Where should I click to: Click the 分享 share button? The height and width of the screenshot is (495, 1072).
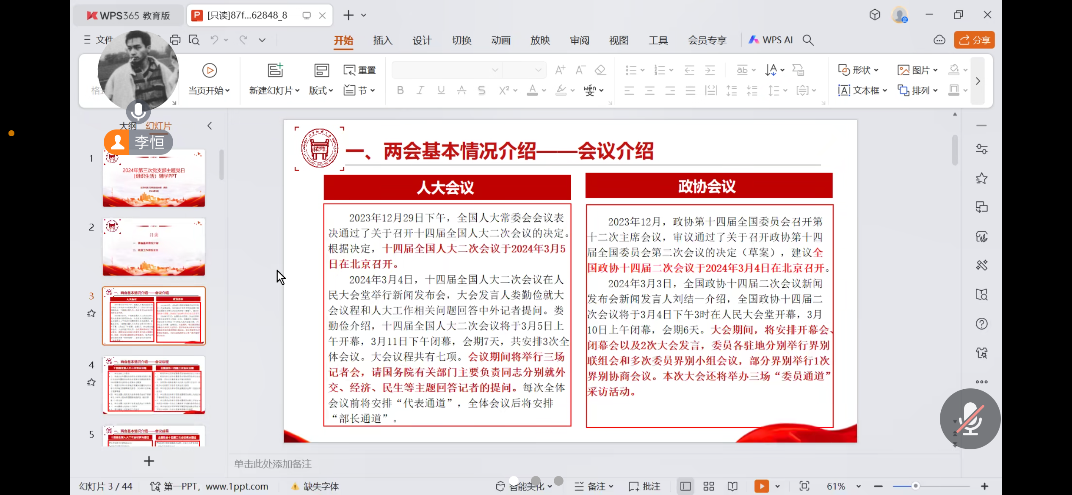tap(974, 40)
